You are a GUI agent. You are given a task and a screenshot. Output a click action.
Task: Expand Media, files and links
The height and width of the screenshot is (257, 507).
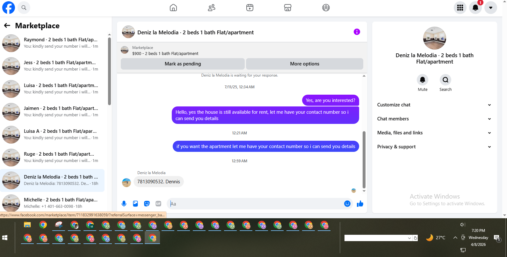(x=434, y=133)
